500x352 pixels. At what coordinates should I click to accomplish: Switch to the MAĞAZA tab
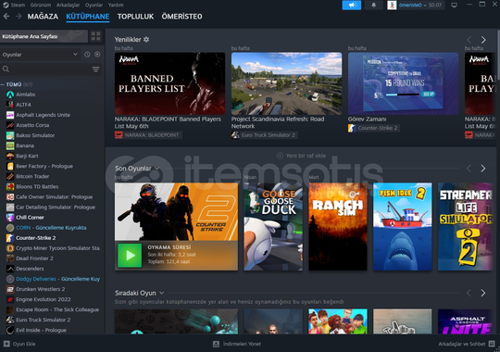(43, 17)
